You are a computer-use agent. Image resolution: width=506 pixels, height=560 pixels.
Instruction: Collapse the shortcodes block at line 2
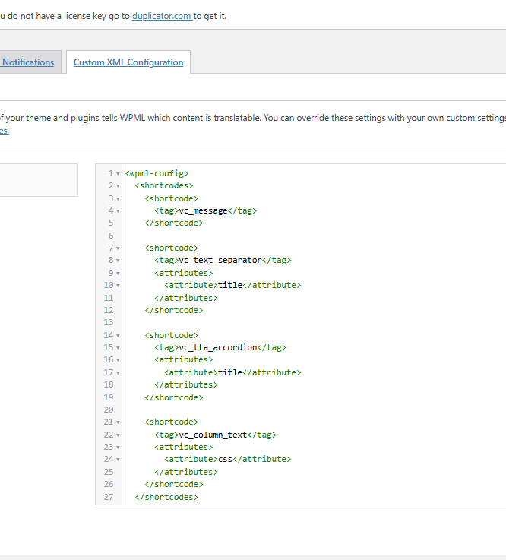tap(118, 186)
